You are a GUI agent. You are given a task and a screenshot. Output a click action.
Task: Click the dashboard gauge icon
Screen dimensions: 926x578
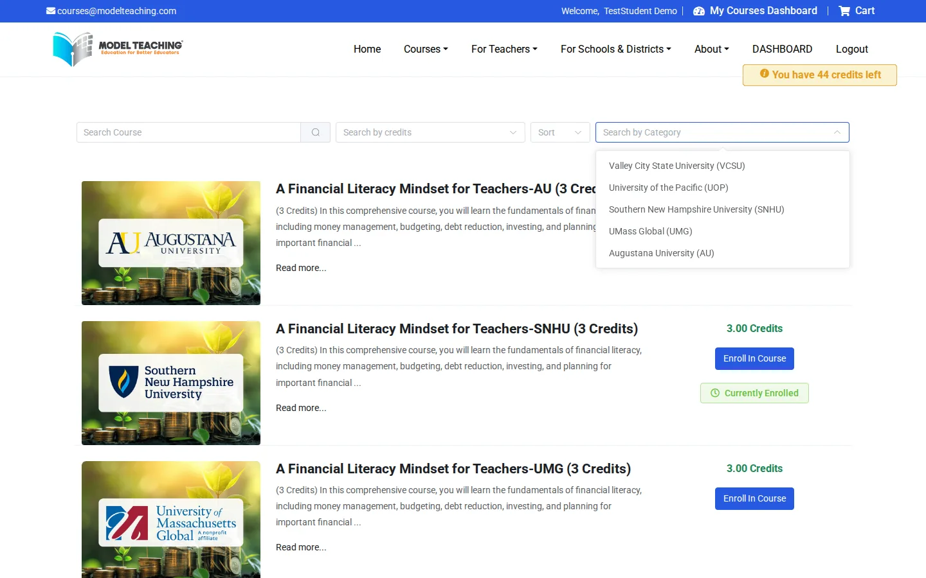pyautogui.click(x=699, y=11)
